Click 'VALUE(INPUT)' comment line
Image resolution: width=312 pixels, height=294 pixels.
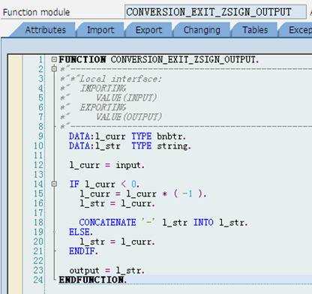click(127, 97)
